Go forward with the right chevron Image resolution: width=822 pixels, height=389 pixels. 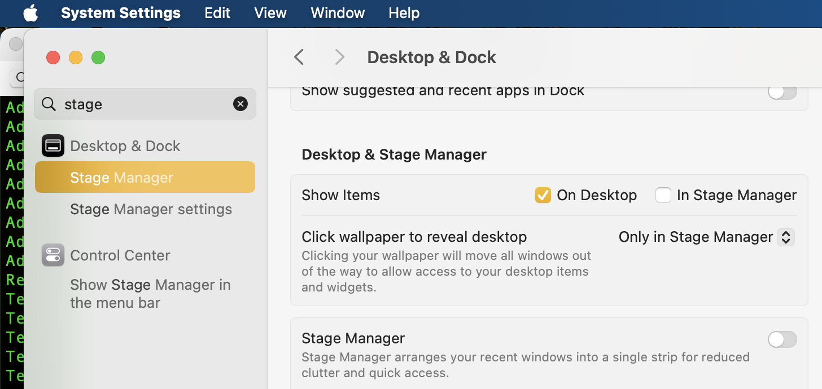tap(339, 57)
